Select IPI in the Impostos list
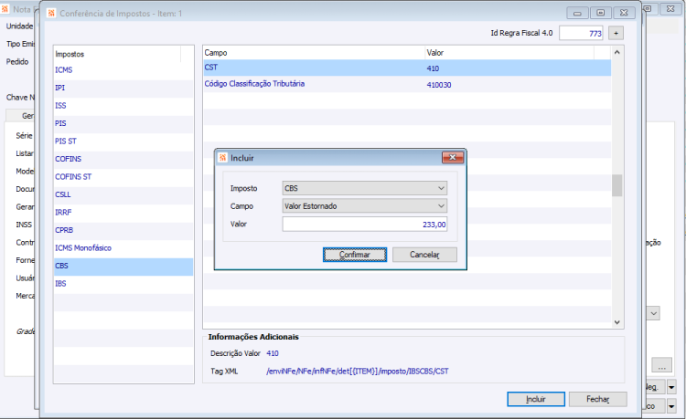This screenshot has width=686, height=419. pos(123,88)
